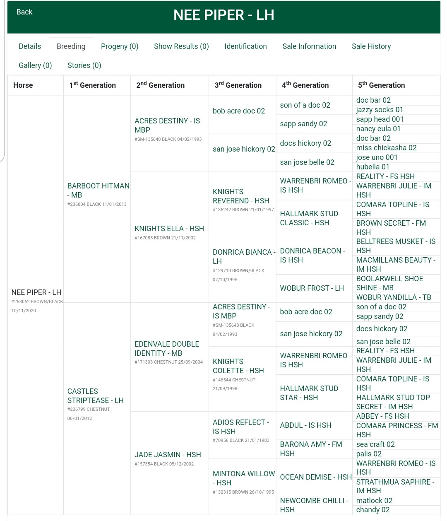
Task: Select the Identification tab
Action: coord(245,46)
